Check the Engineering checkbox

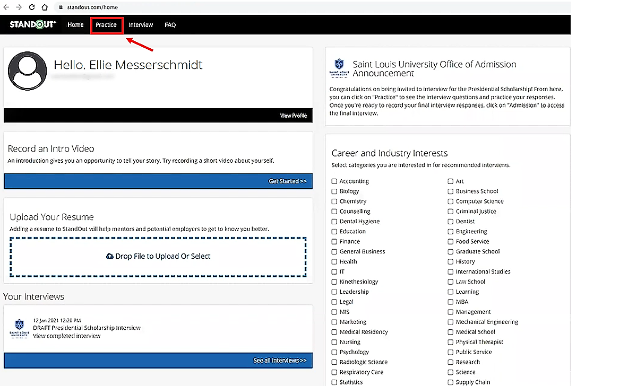451,231
